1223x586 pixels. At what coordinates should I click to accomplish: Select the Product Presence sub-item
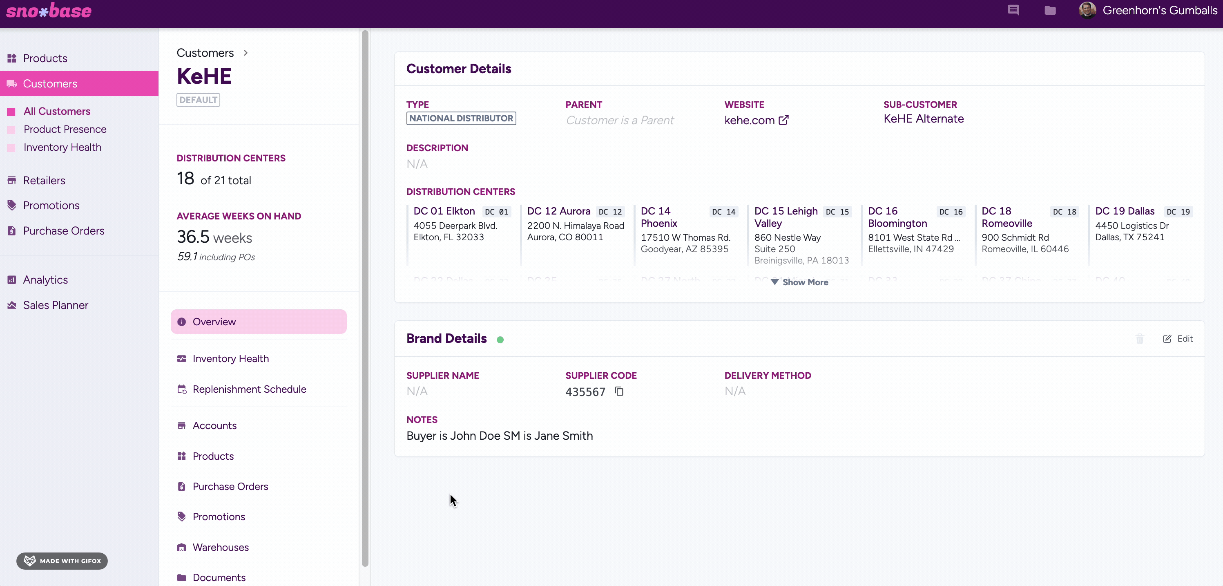pos(65,129)
